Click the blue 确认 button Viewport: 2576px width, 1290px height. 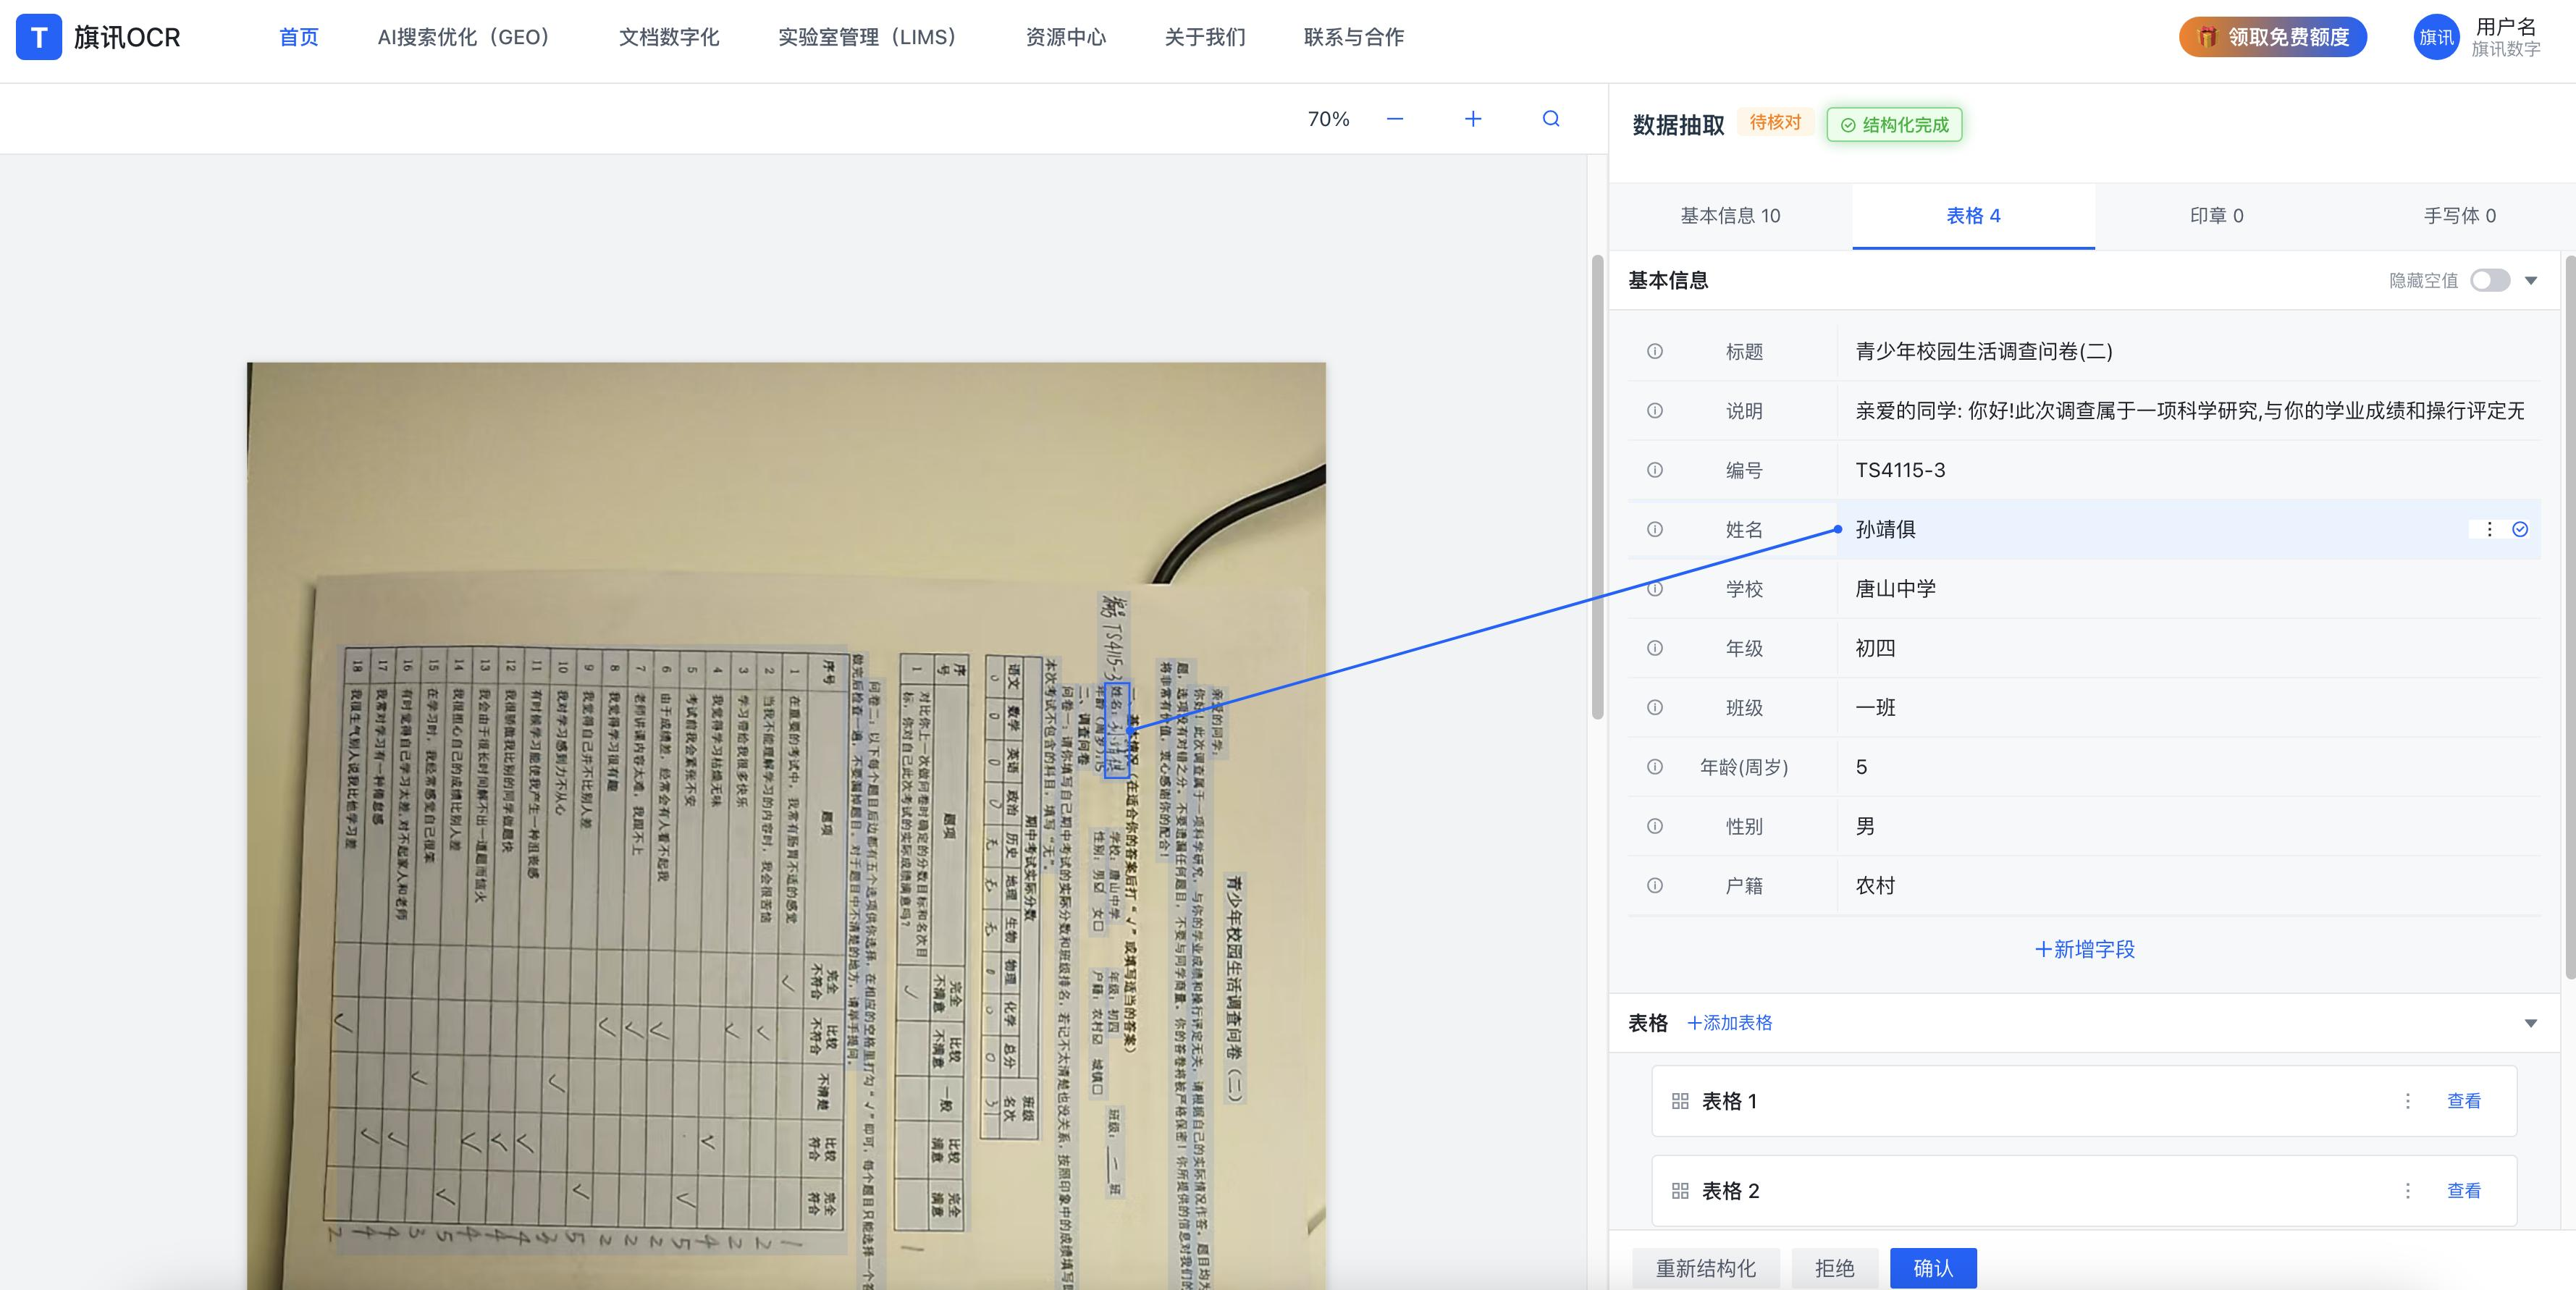1932,1268
